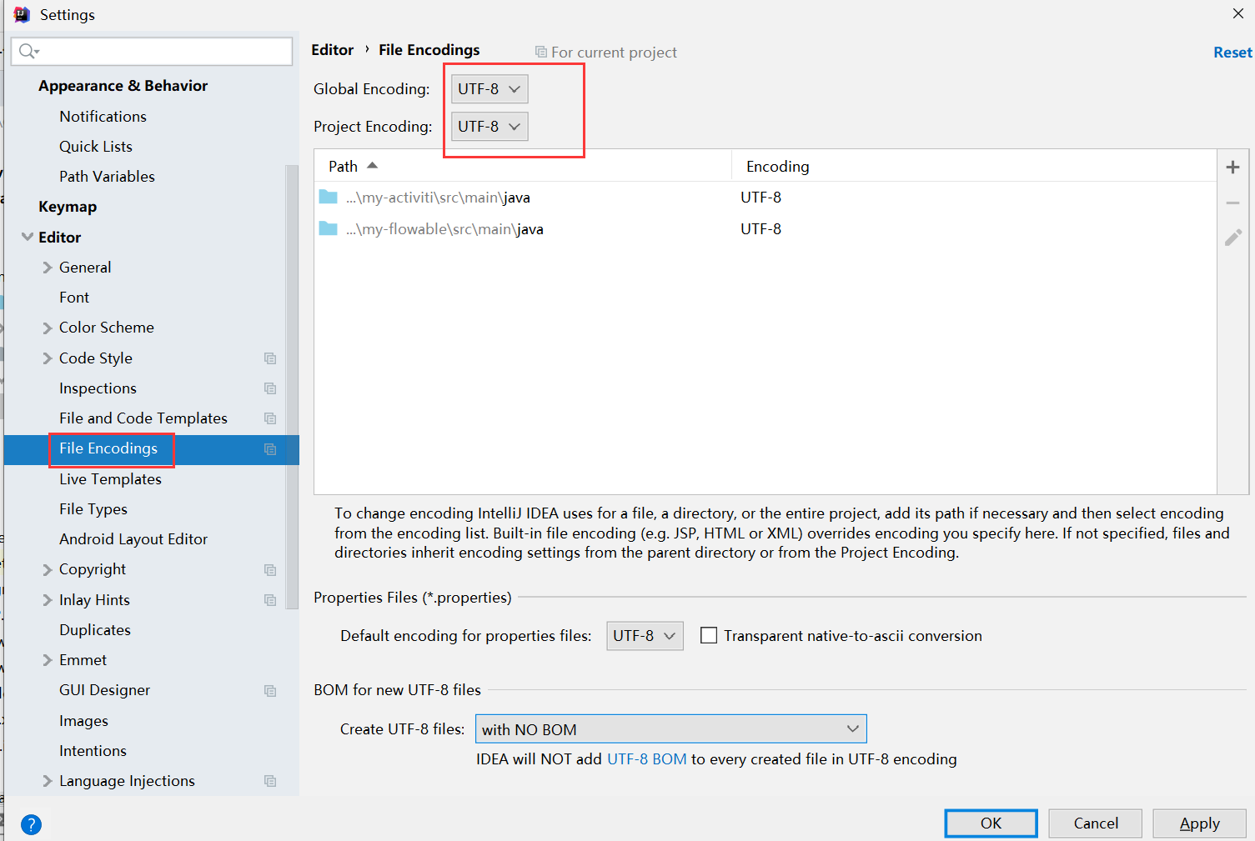Click project-level icon beside Language Injections
Screen dimensions: 1255x841
270,781
